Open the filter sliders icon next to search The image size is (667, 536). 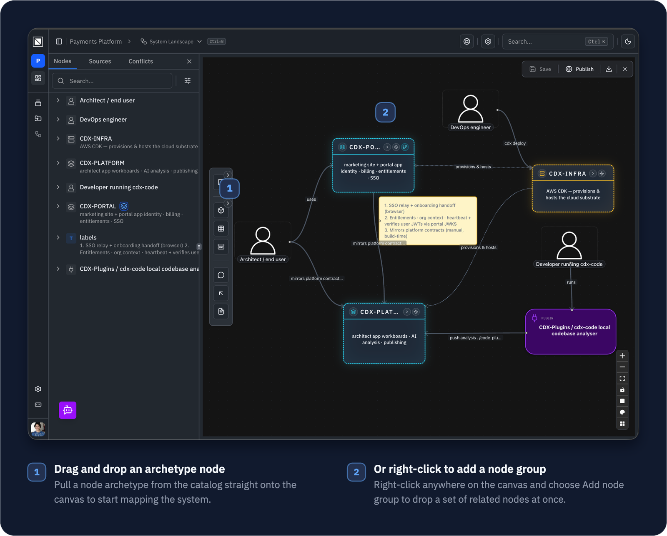point(188,81)
